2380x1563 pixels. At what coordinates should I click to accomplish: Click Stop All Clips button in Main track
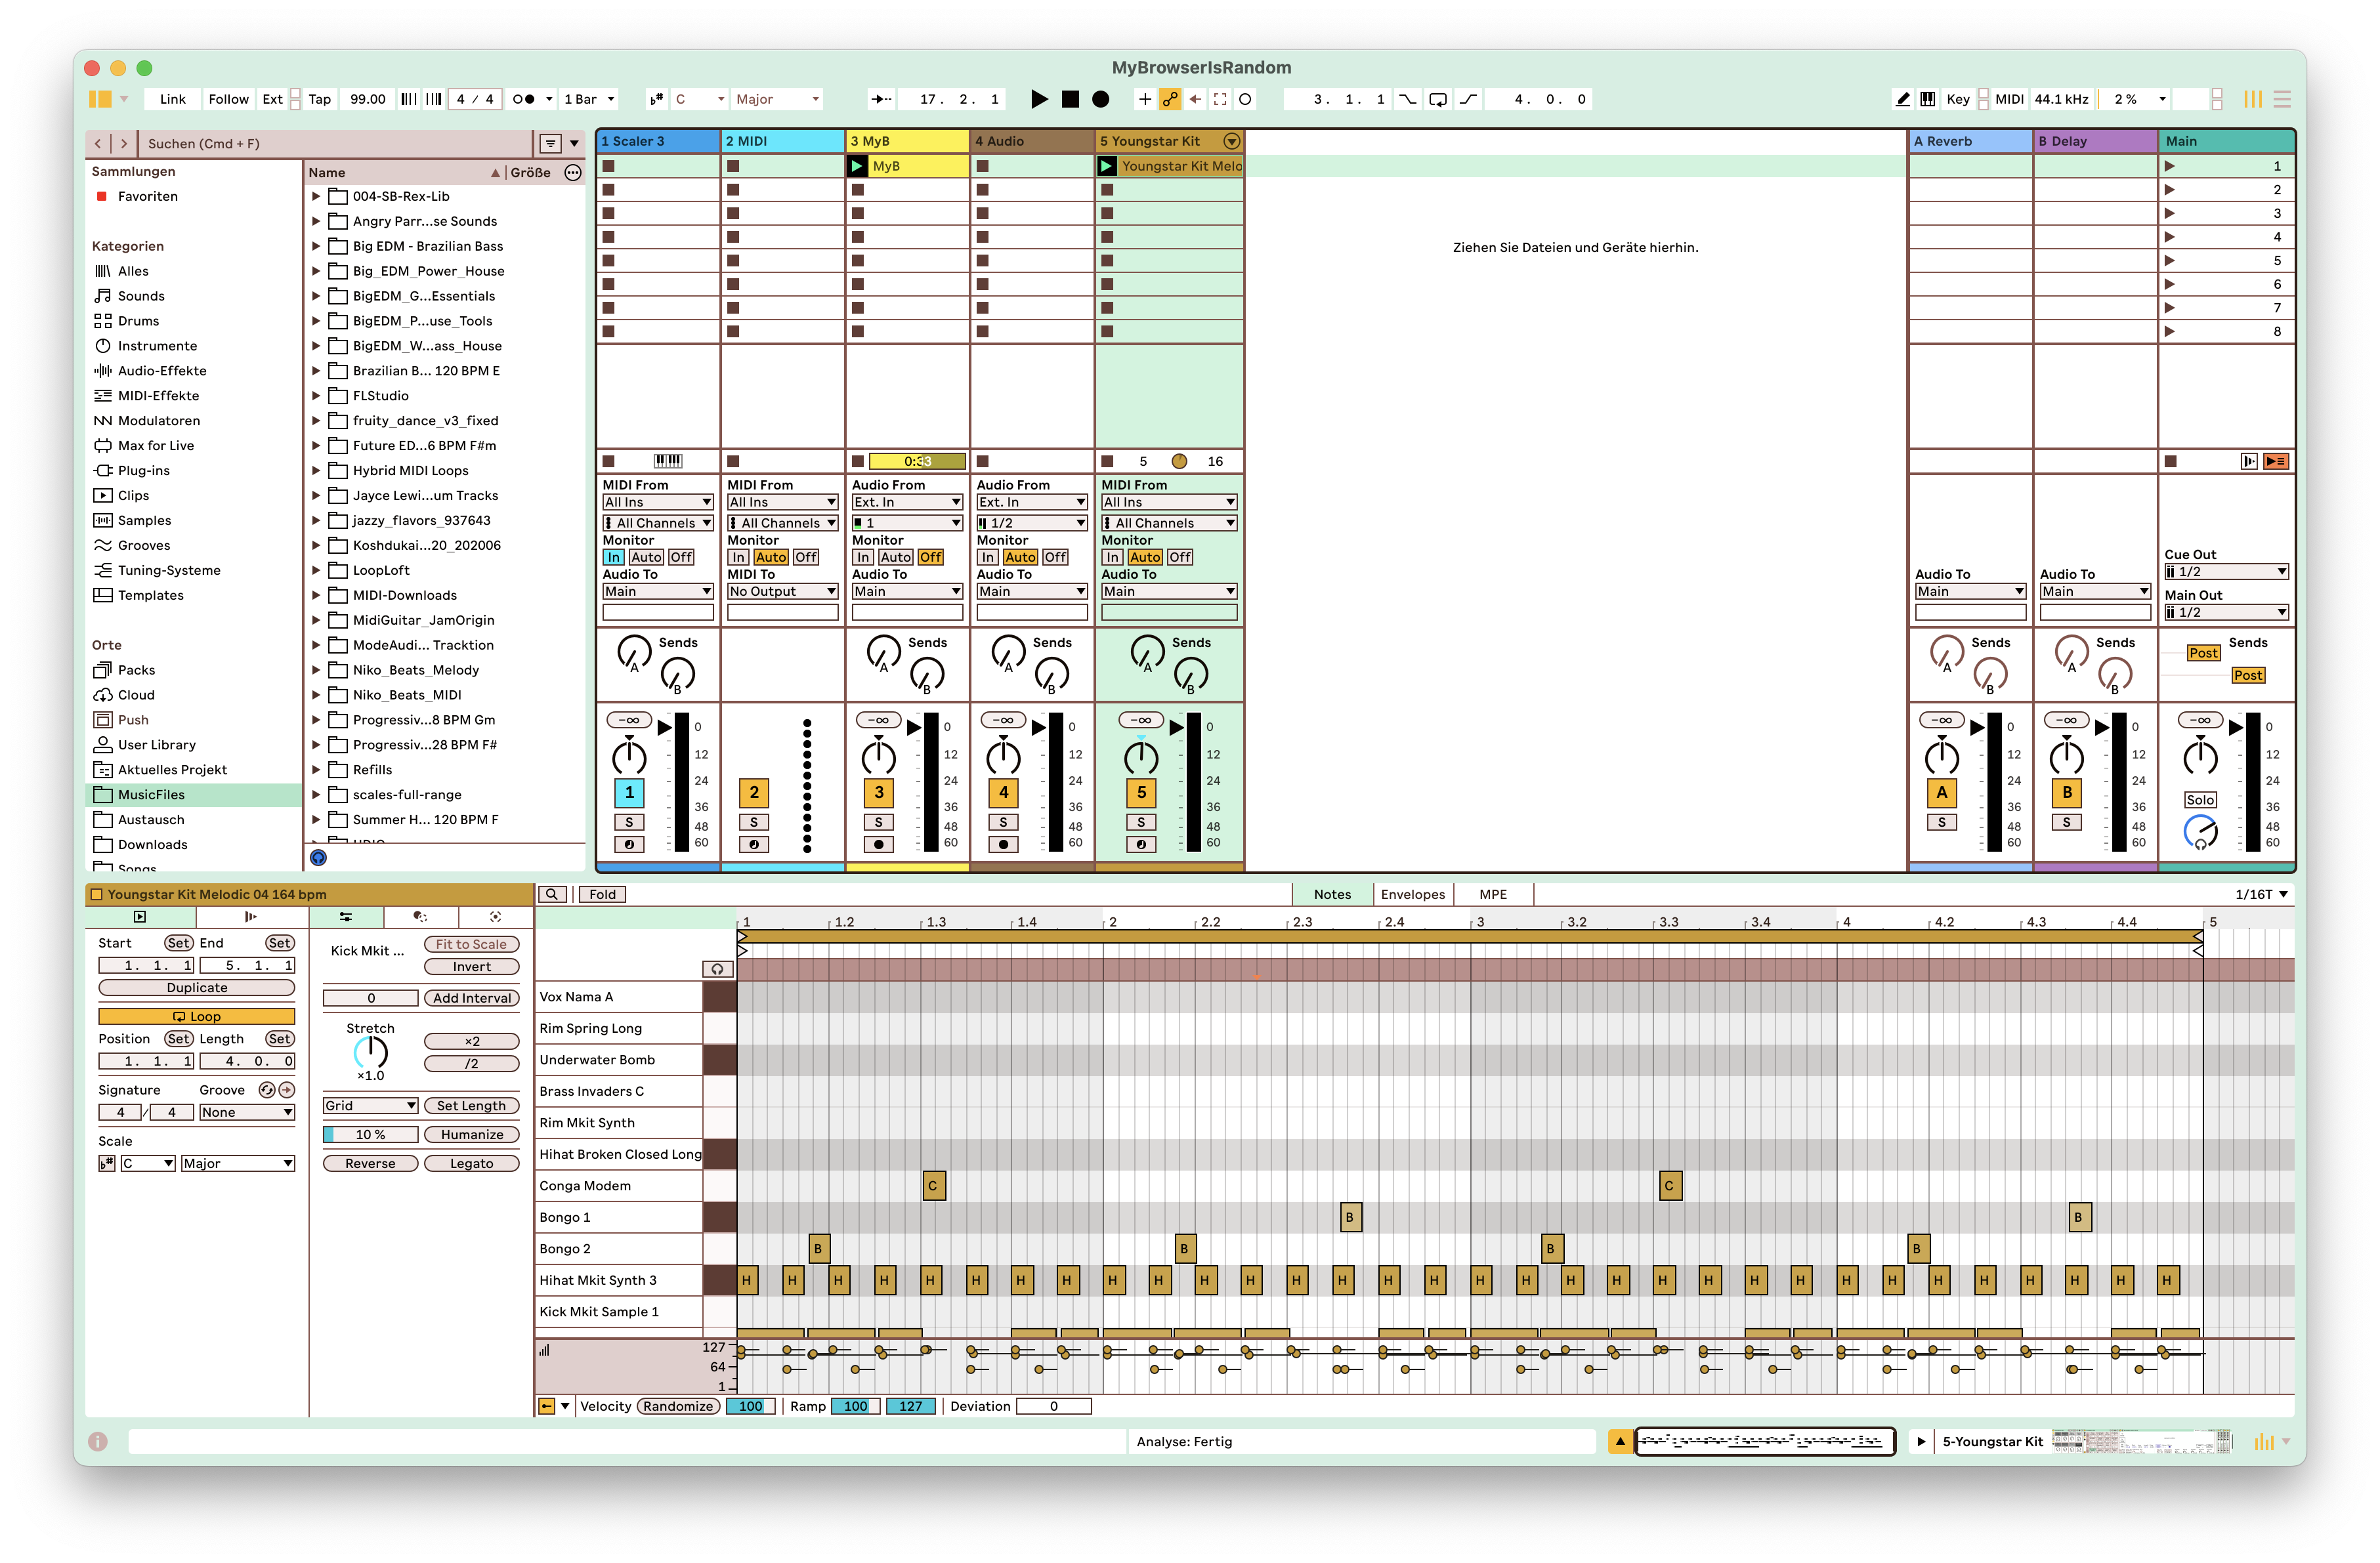(2170, 461)
